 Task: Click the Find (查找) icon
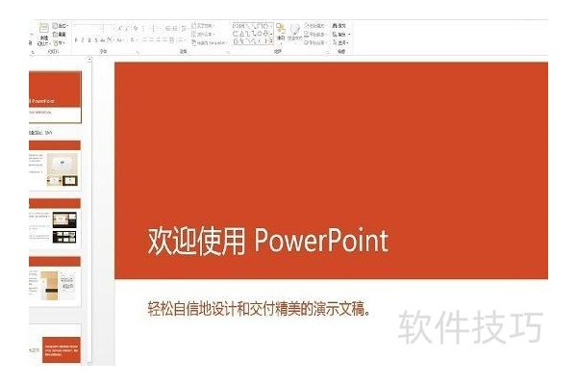click(x=339, y=26)
